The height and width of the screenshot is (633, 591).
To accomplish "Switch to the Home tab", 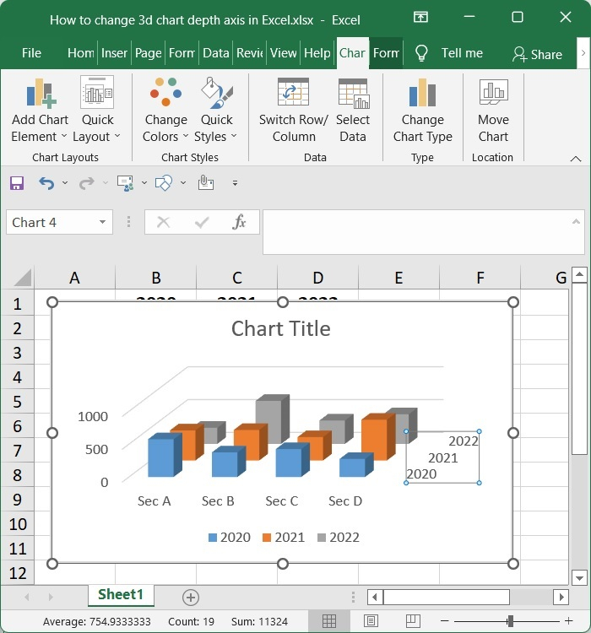I will pyautogui.click(x=81, y=53).
